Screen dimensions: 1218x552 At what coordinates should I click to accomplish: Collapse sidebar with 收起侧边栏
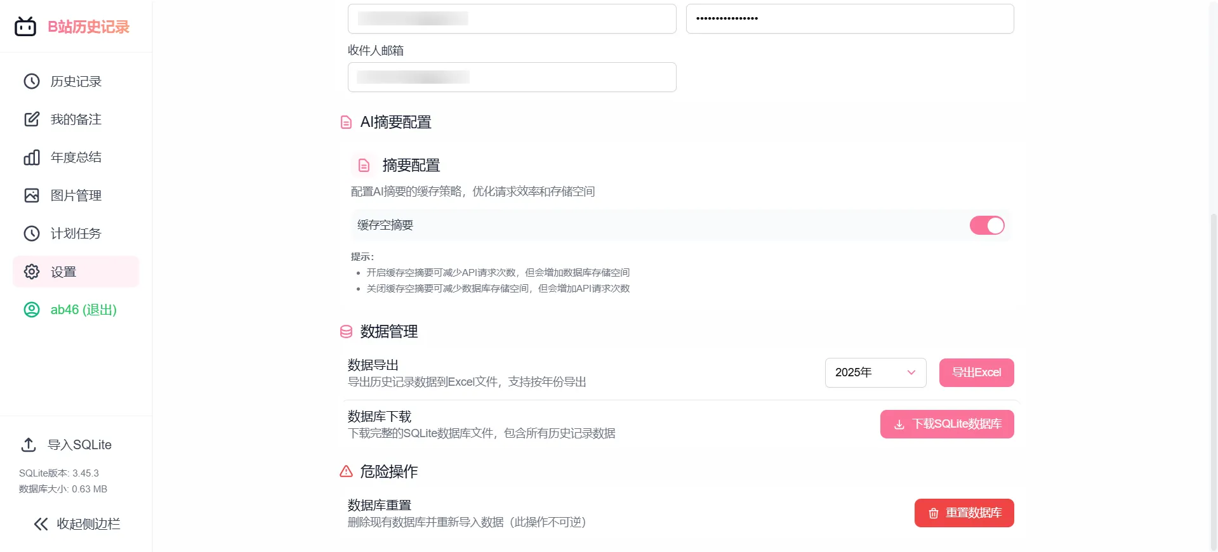[x=76, y=524]
